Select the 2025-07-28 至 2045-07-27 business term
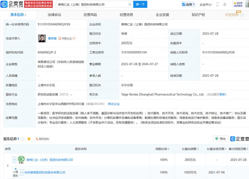Viewport: 249px width, 179px height. coord(139,64)
